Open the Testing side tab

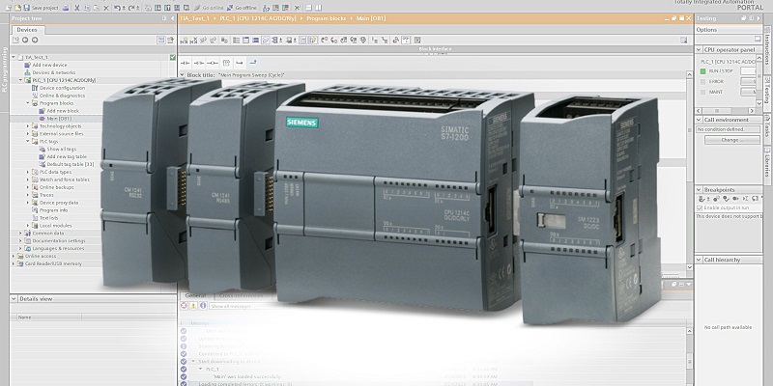(x=767, y=94)
